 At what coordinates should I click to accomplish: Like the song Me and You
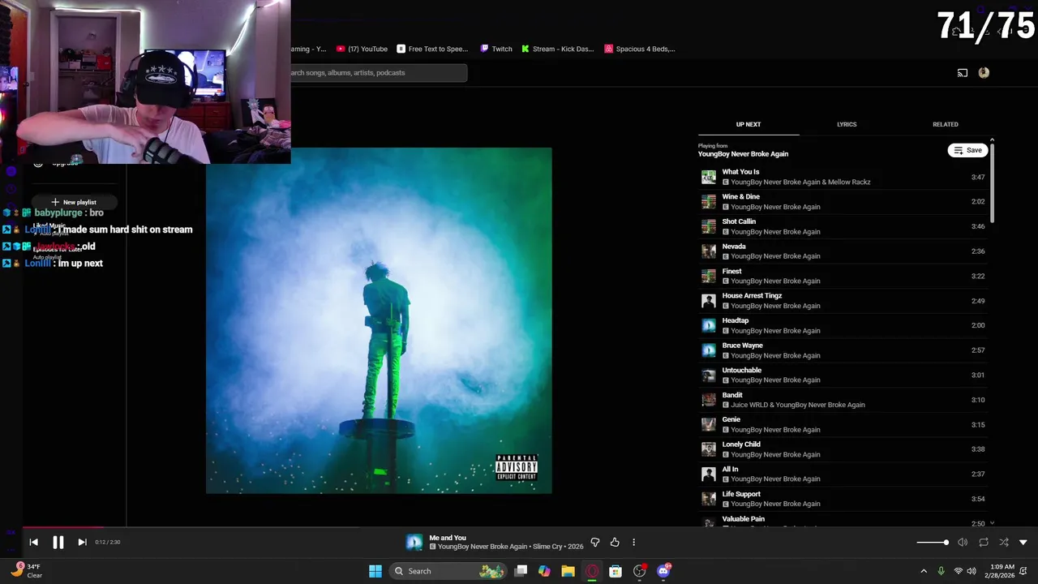pyautogui.click(x=615, y=542)
